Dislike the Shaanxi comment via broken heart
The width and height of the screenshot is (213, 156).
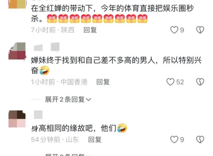point(200,30)
